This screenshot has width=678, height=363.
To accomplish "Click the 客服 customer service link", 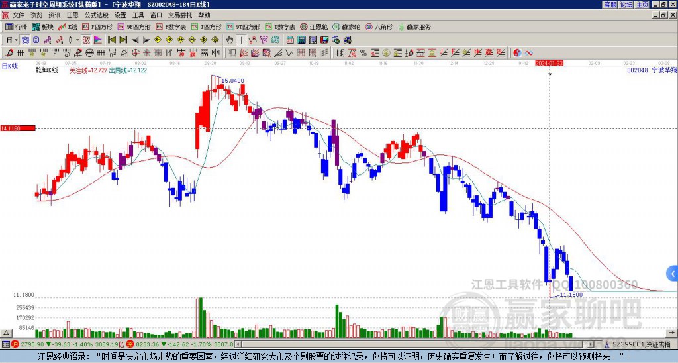I will coord(610,5).
